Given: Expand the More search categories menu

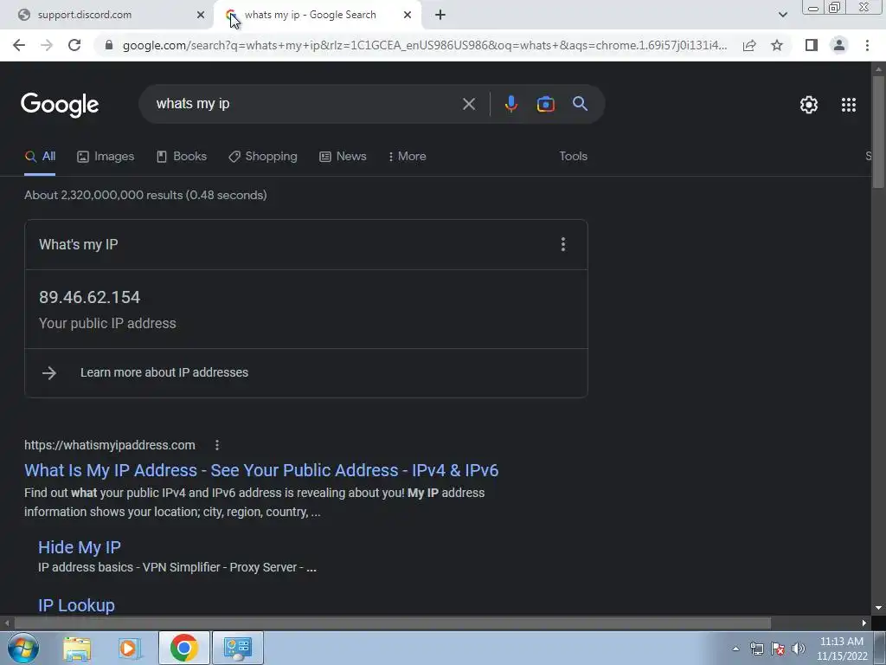Looking at the screenshot, I should click(408, 157).
